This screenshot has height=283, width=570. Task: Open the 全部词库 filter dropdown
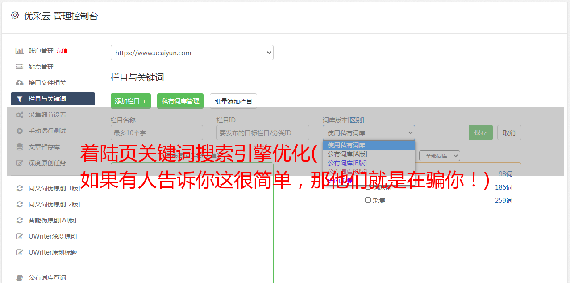pos(440,156)
